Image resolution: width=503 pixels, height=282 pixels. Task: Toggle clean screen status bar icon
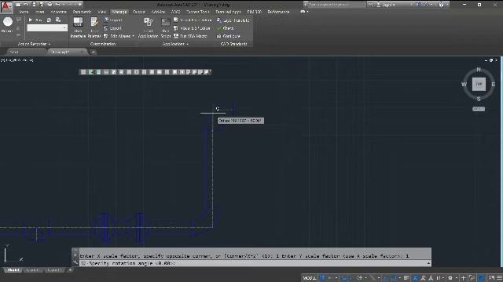(491, 278)
